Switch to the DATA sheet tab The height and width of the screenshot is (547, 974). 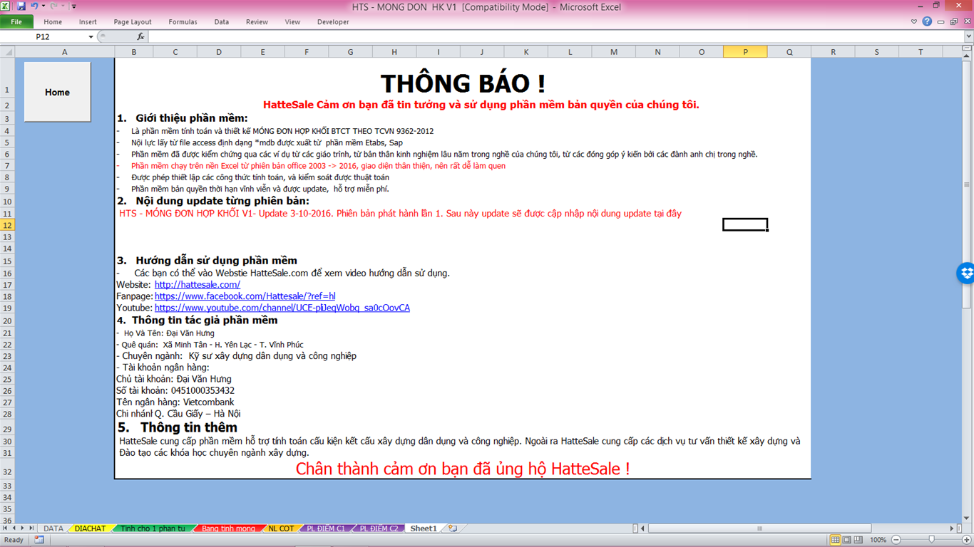(x=53, y=528)
